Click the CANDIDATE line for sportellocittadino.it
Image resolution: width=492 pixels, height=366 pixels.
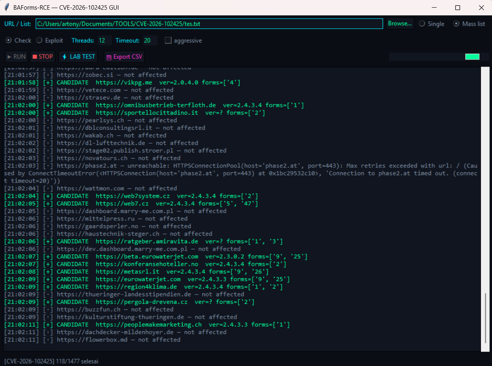(135, 113)
